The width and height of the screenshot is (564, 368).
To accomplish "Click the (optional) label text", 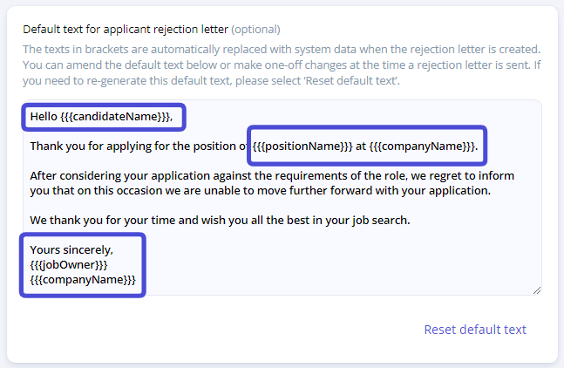I will pos(255,29).
